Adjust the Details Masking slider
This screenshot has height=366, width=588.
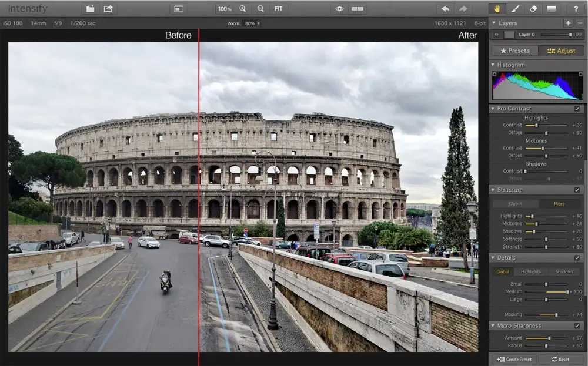(x=546, y=315)
